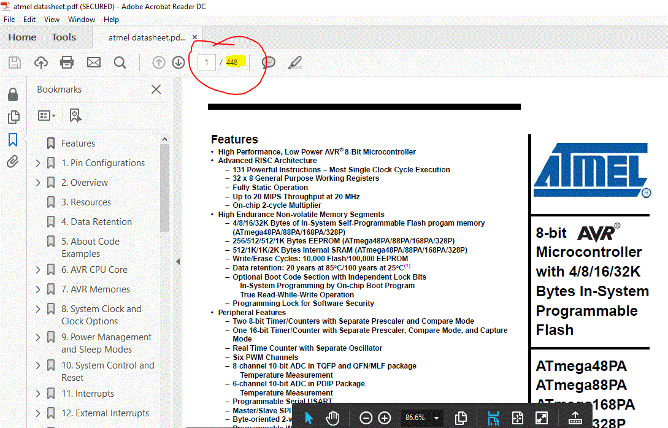Image resolution: width=668 pixels, height=428 pixels.
Task: Click bookmarks panel scrollbar thumb
Action: pos(164,188)
